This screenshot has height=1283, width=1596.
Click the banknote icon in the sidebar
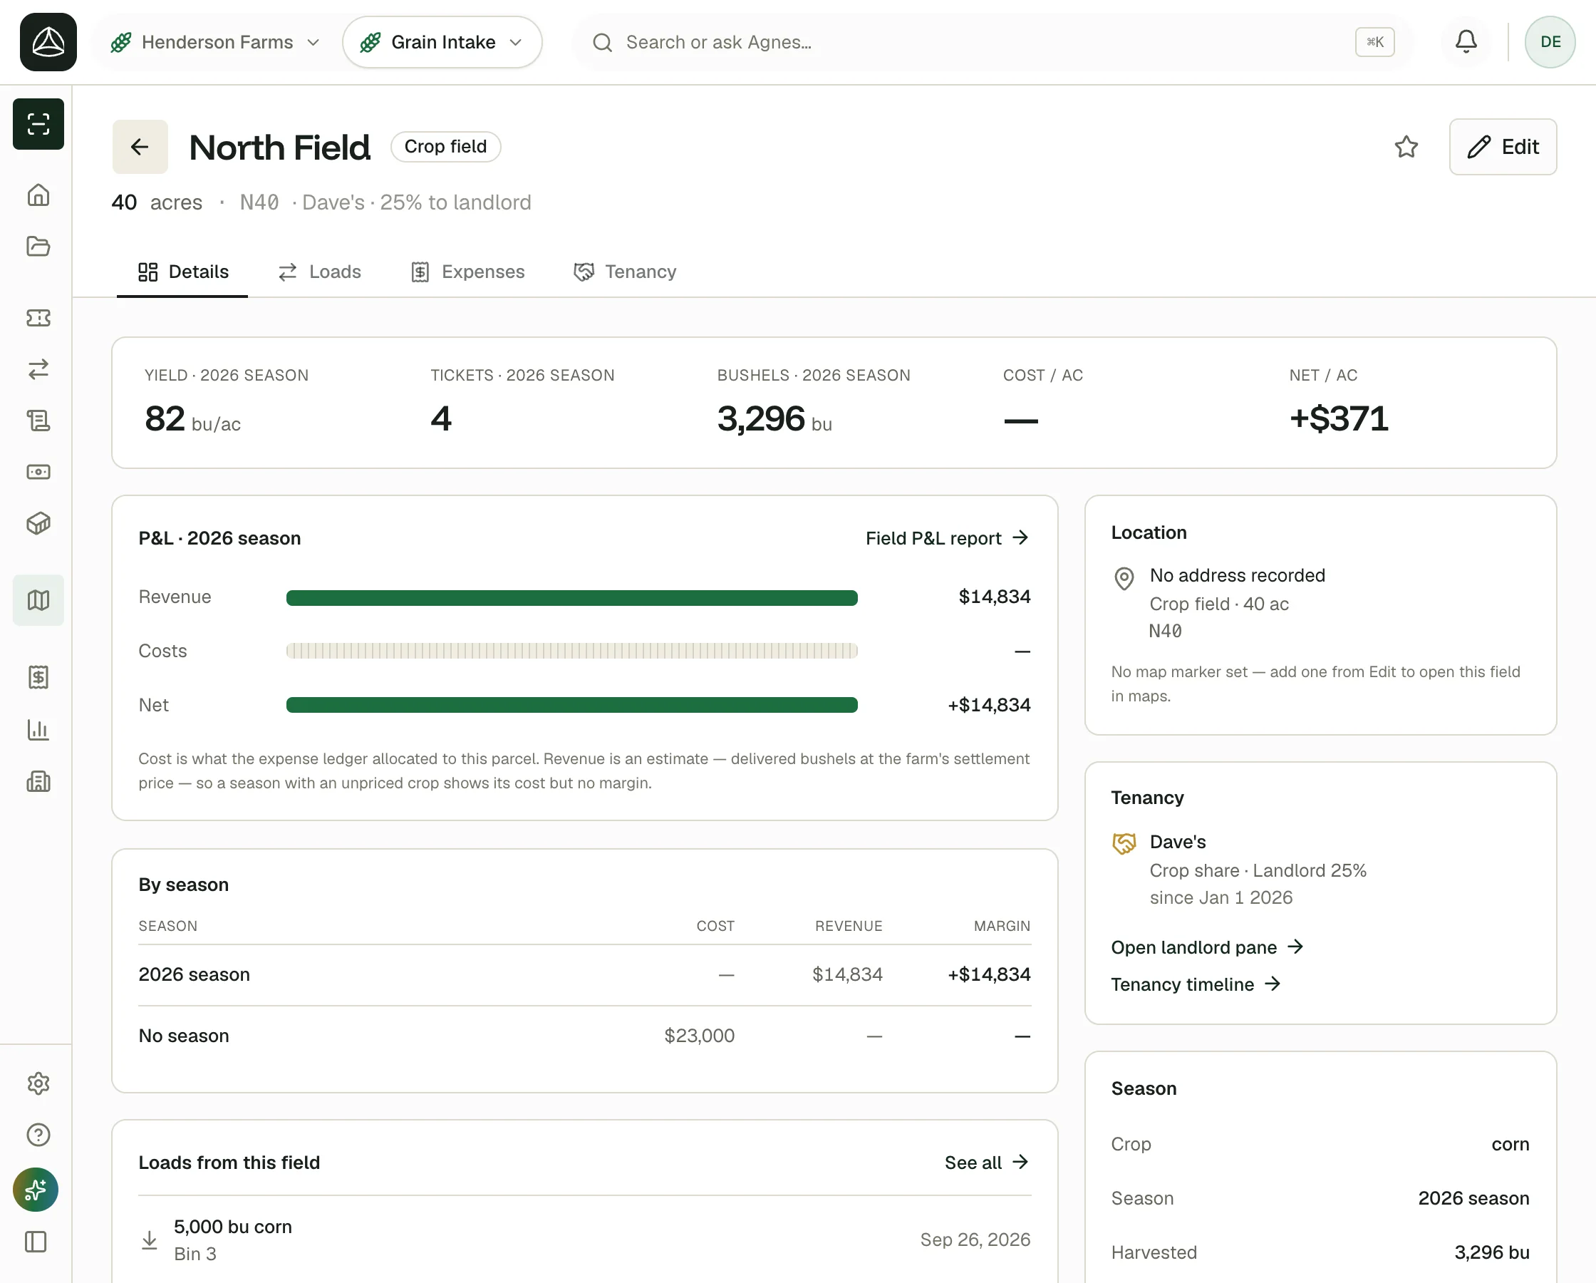click(x=38, y=472)
